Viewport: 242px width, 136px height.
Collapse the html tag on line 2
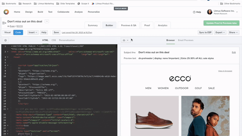tap(8, 52)
